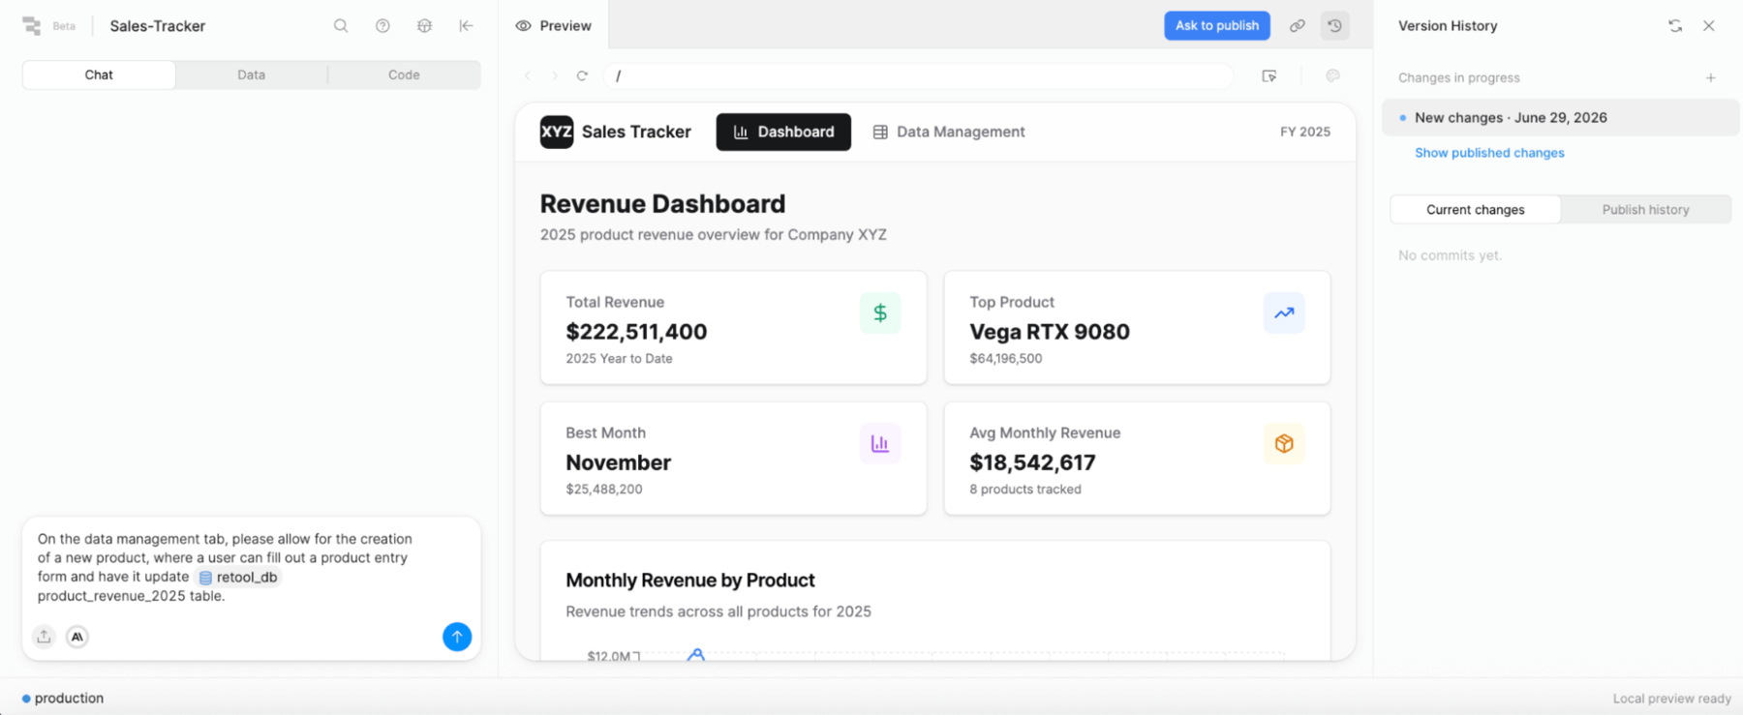Select New changes · June 29, 2026 entry
The width and height of the screenshot is (1743, 715).
[1560, 118]
